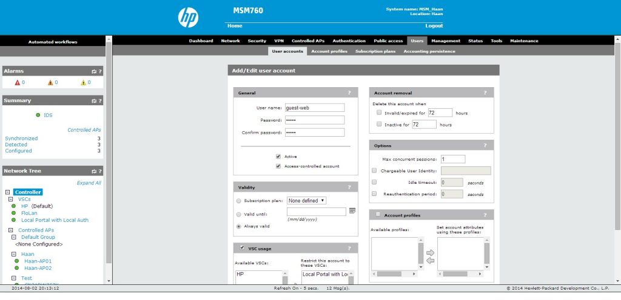Click the available profiles horizontal scrollbar
Screen dimensions: 621x300
(394, 273)
